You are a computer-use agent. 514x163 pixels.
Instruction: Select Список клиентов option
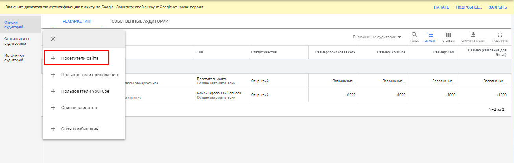point(79,108)
